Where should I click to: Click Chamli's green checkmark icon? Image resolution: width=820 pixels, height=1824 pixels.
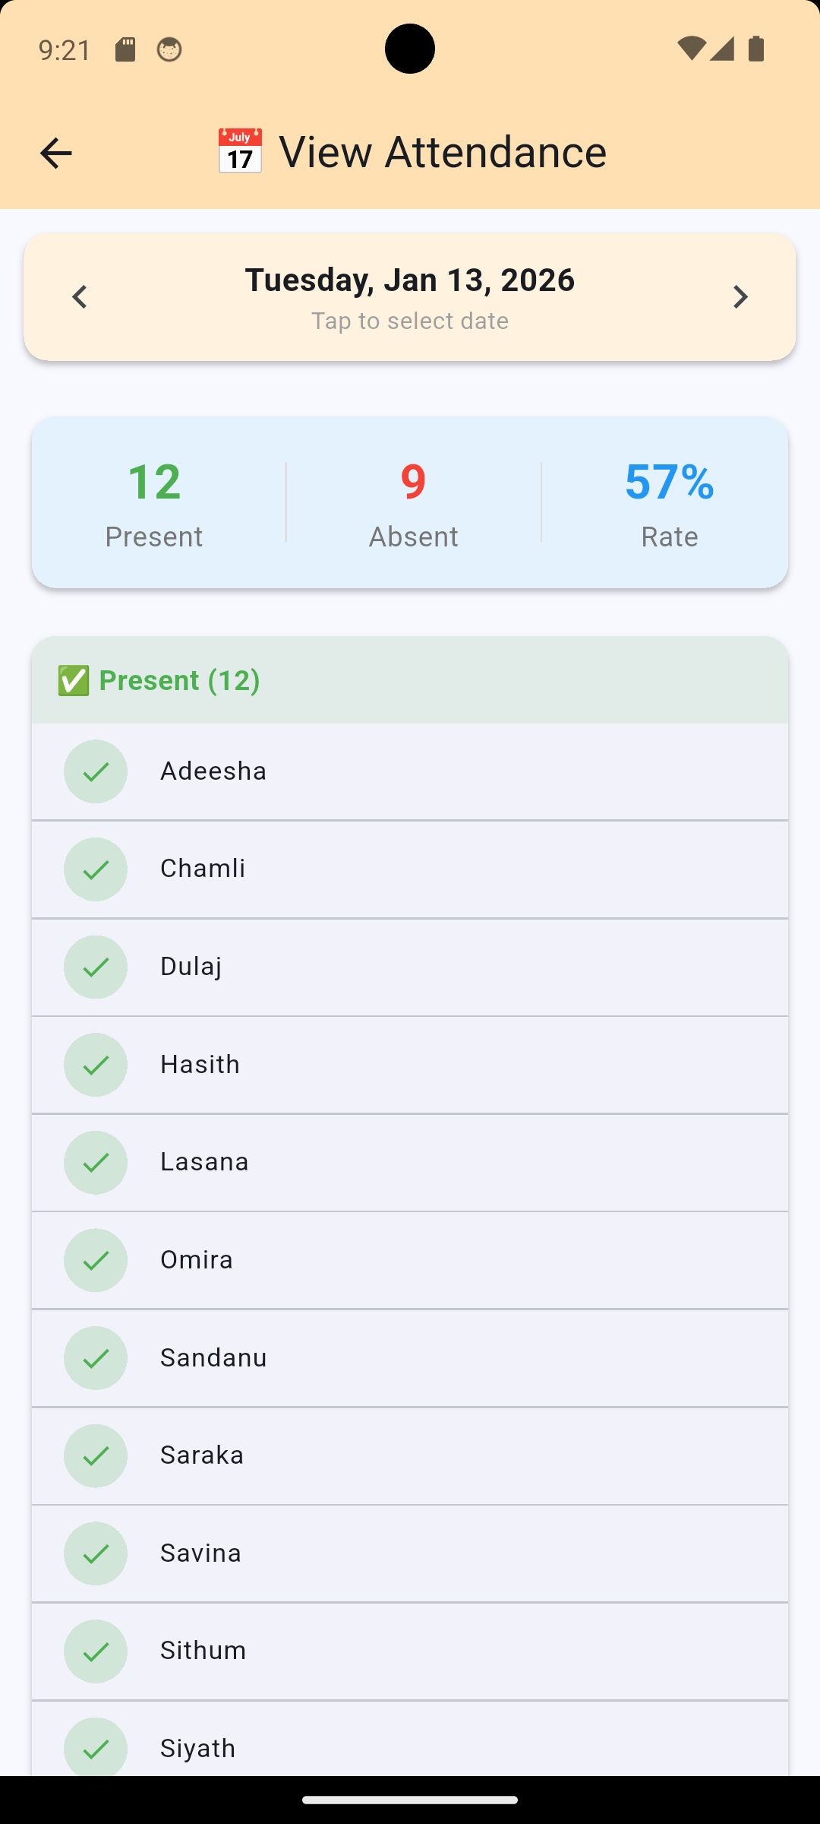point(96,869)
